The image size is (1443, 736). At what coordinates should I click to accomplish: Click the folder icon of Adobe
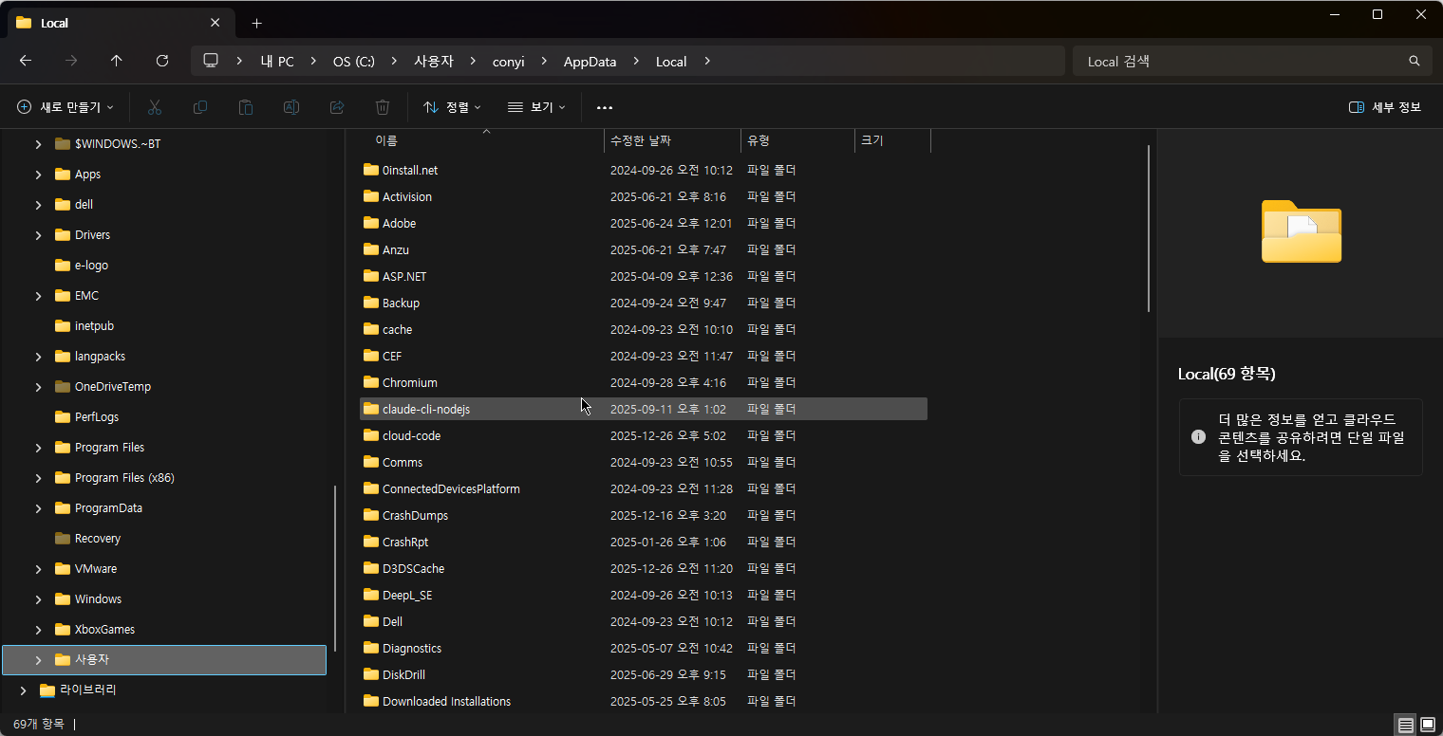click(371, 223)
